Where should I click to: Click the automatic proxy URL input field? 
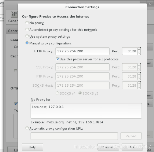pyautogui.click(x=74, y=136)
